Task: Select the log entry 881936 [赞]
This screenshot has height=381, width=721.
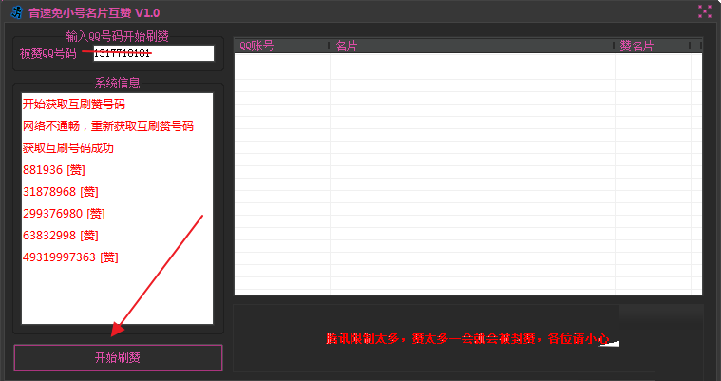Action: click(x=54, y=170)
